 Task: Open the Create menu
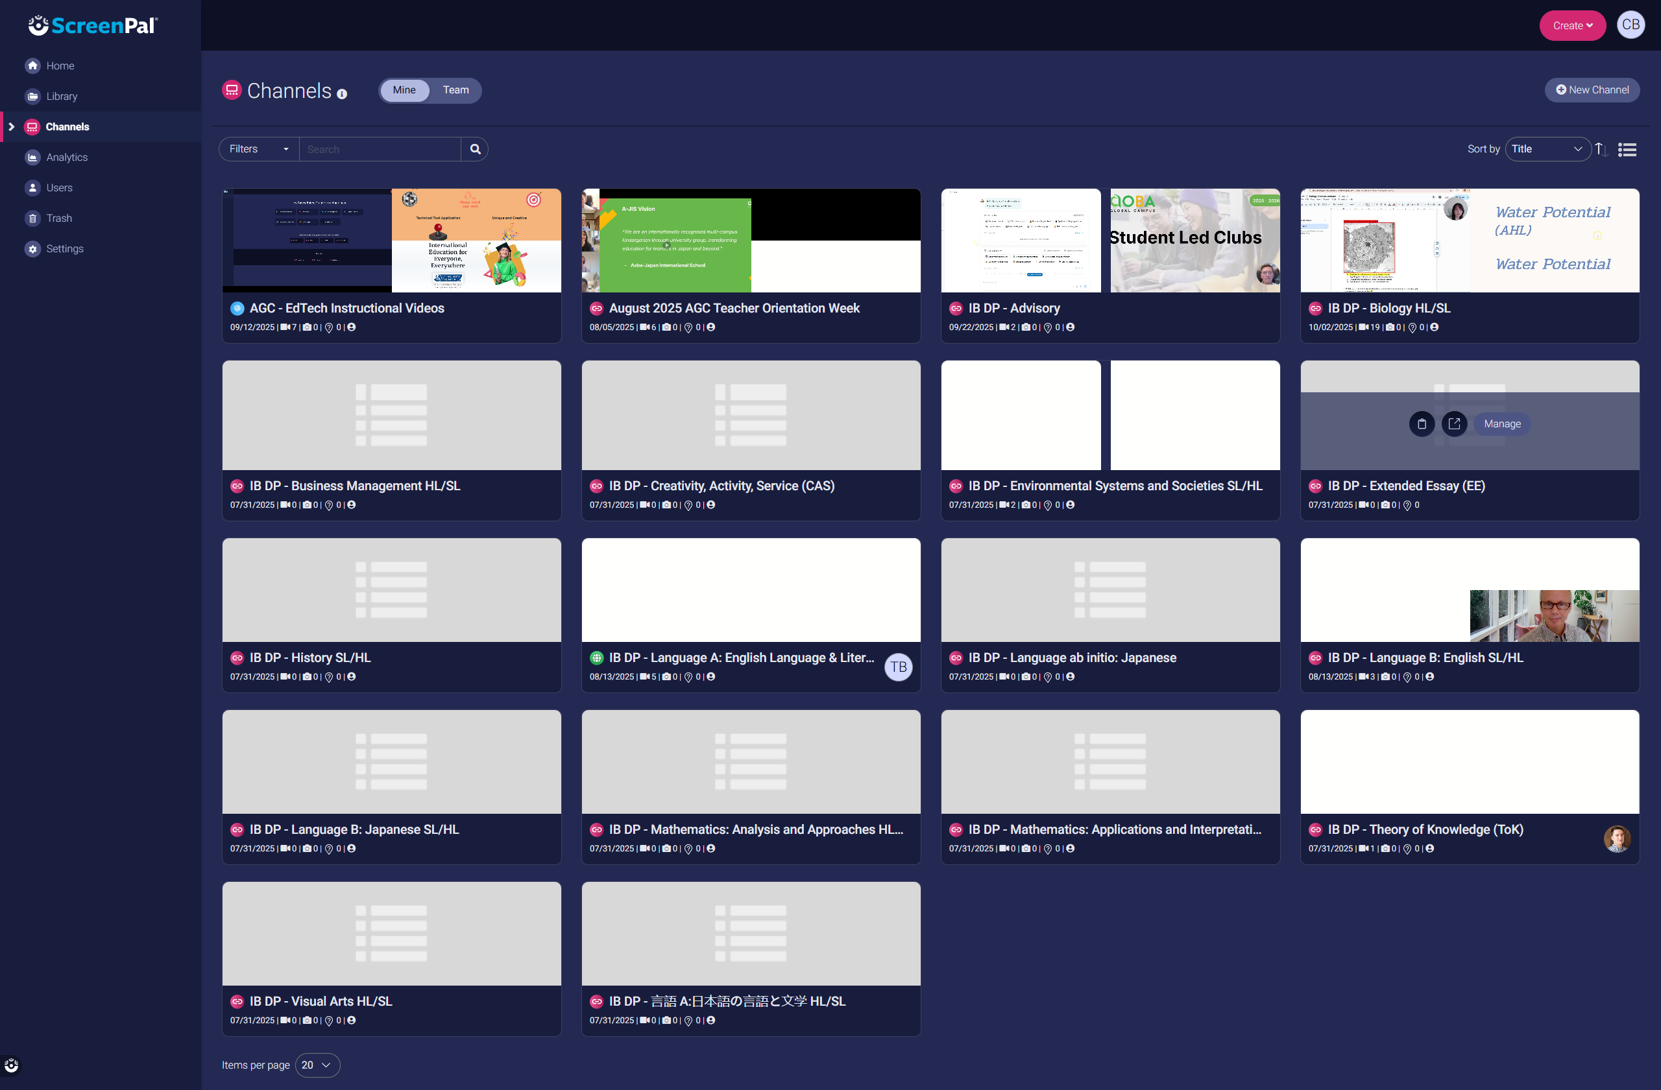tap(1571, 25)
